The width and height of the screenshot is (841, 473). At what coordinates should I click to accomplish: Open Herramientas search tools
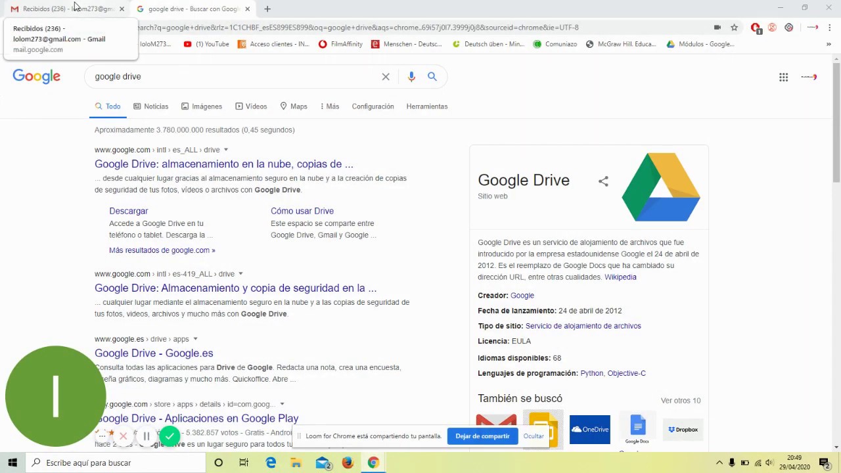[427, 106]
